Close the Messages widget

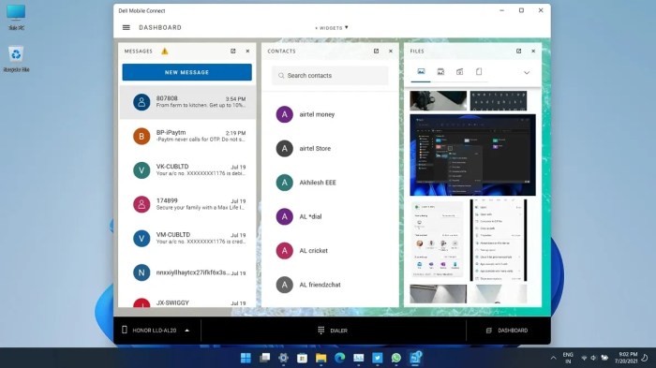247,51
